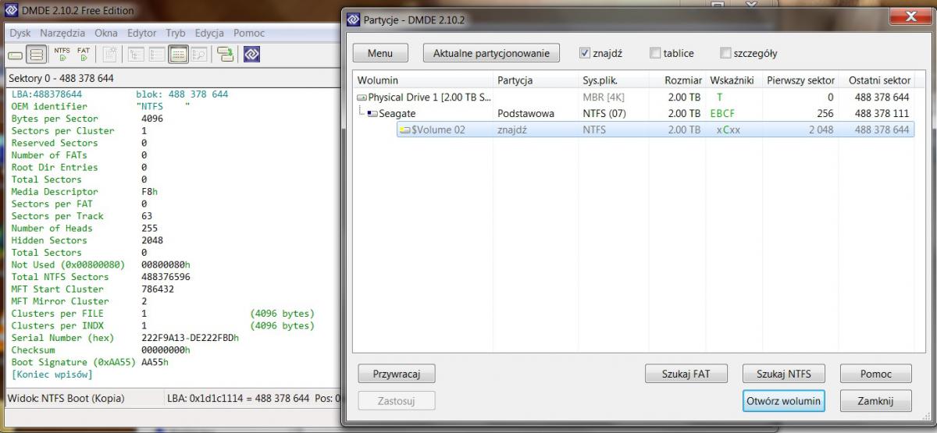
Task: Click the DMDE logo toolbar icon
Action: click(252, 54)
